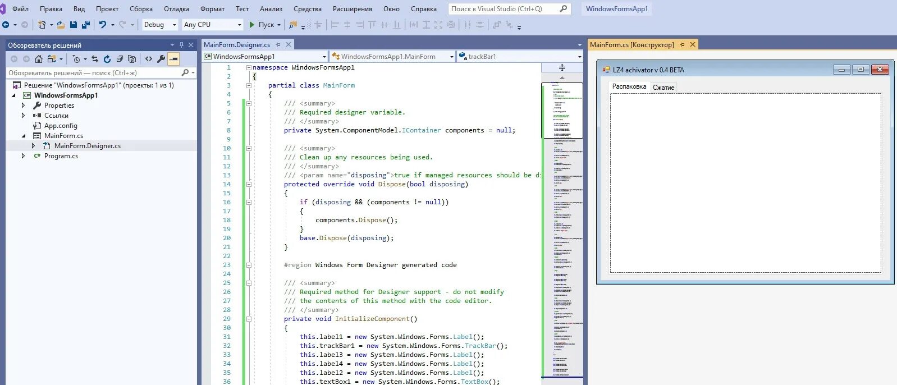Viewport: 897px width, 385px height.
Task: Collapse the namespace block at line 1
Action: (x=249, y=67)
